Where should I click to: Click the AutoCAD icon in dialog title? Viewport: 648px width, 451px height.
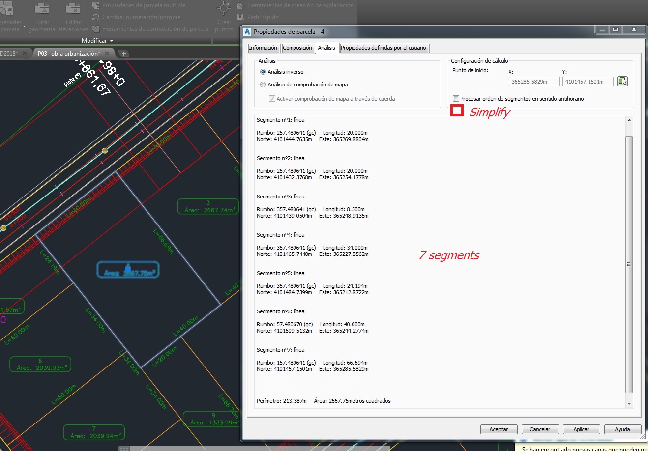(x=248, y=31)
